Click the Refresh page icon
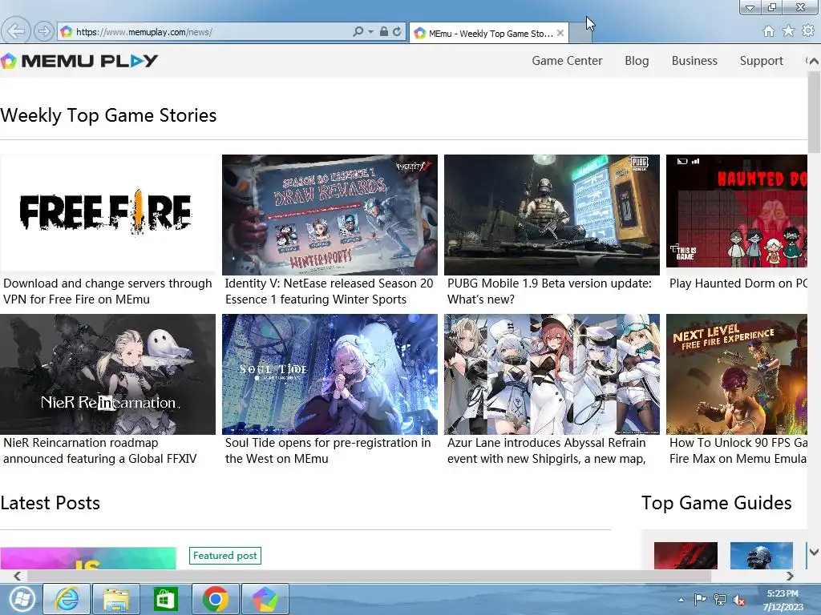The image size is (821, 615). point(398,31)
